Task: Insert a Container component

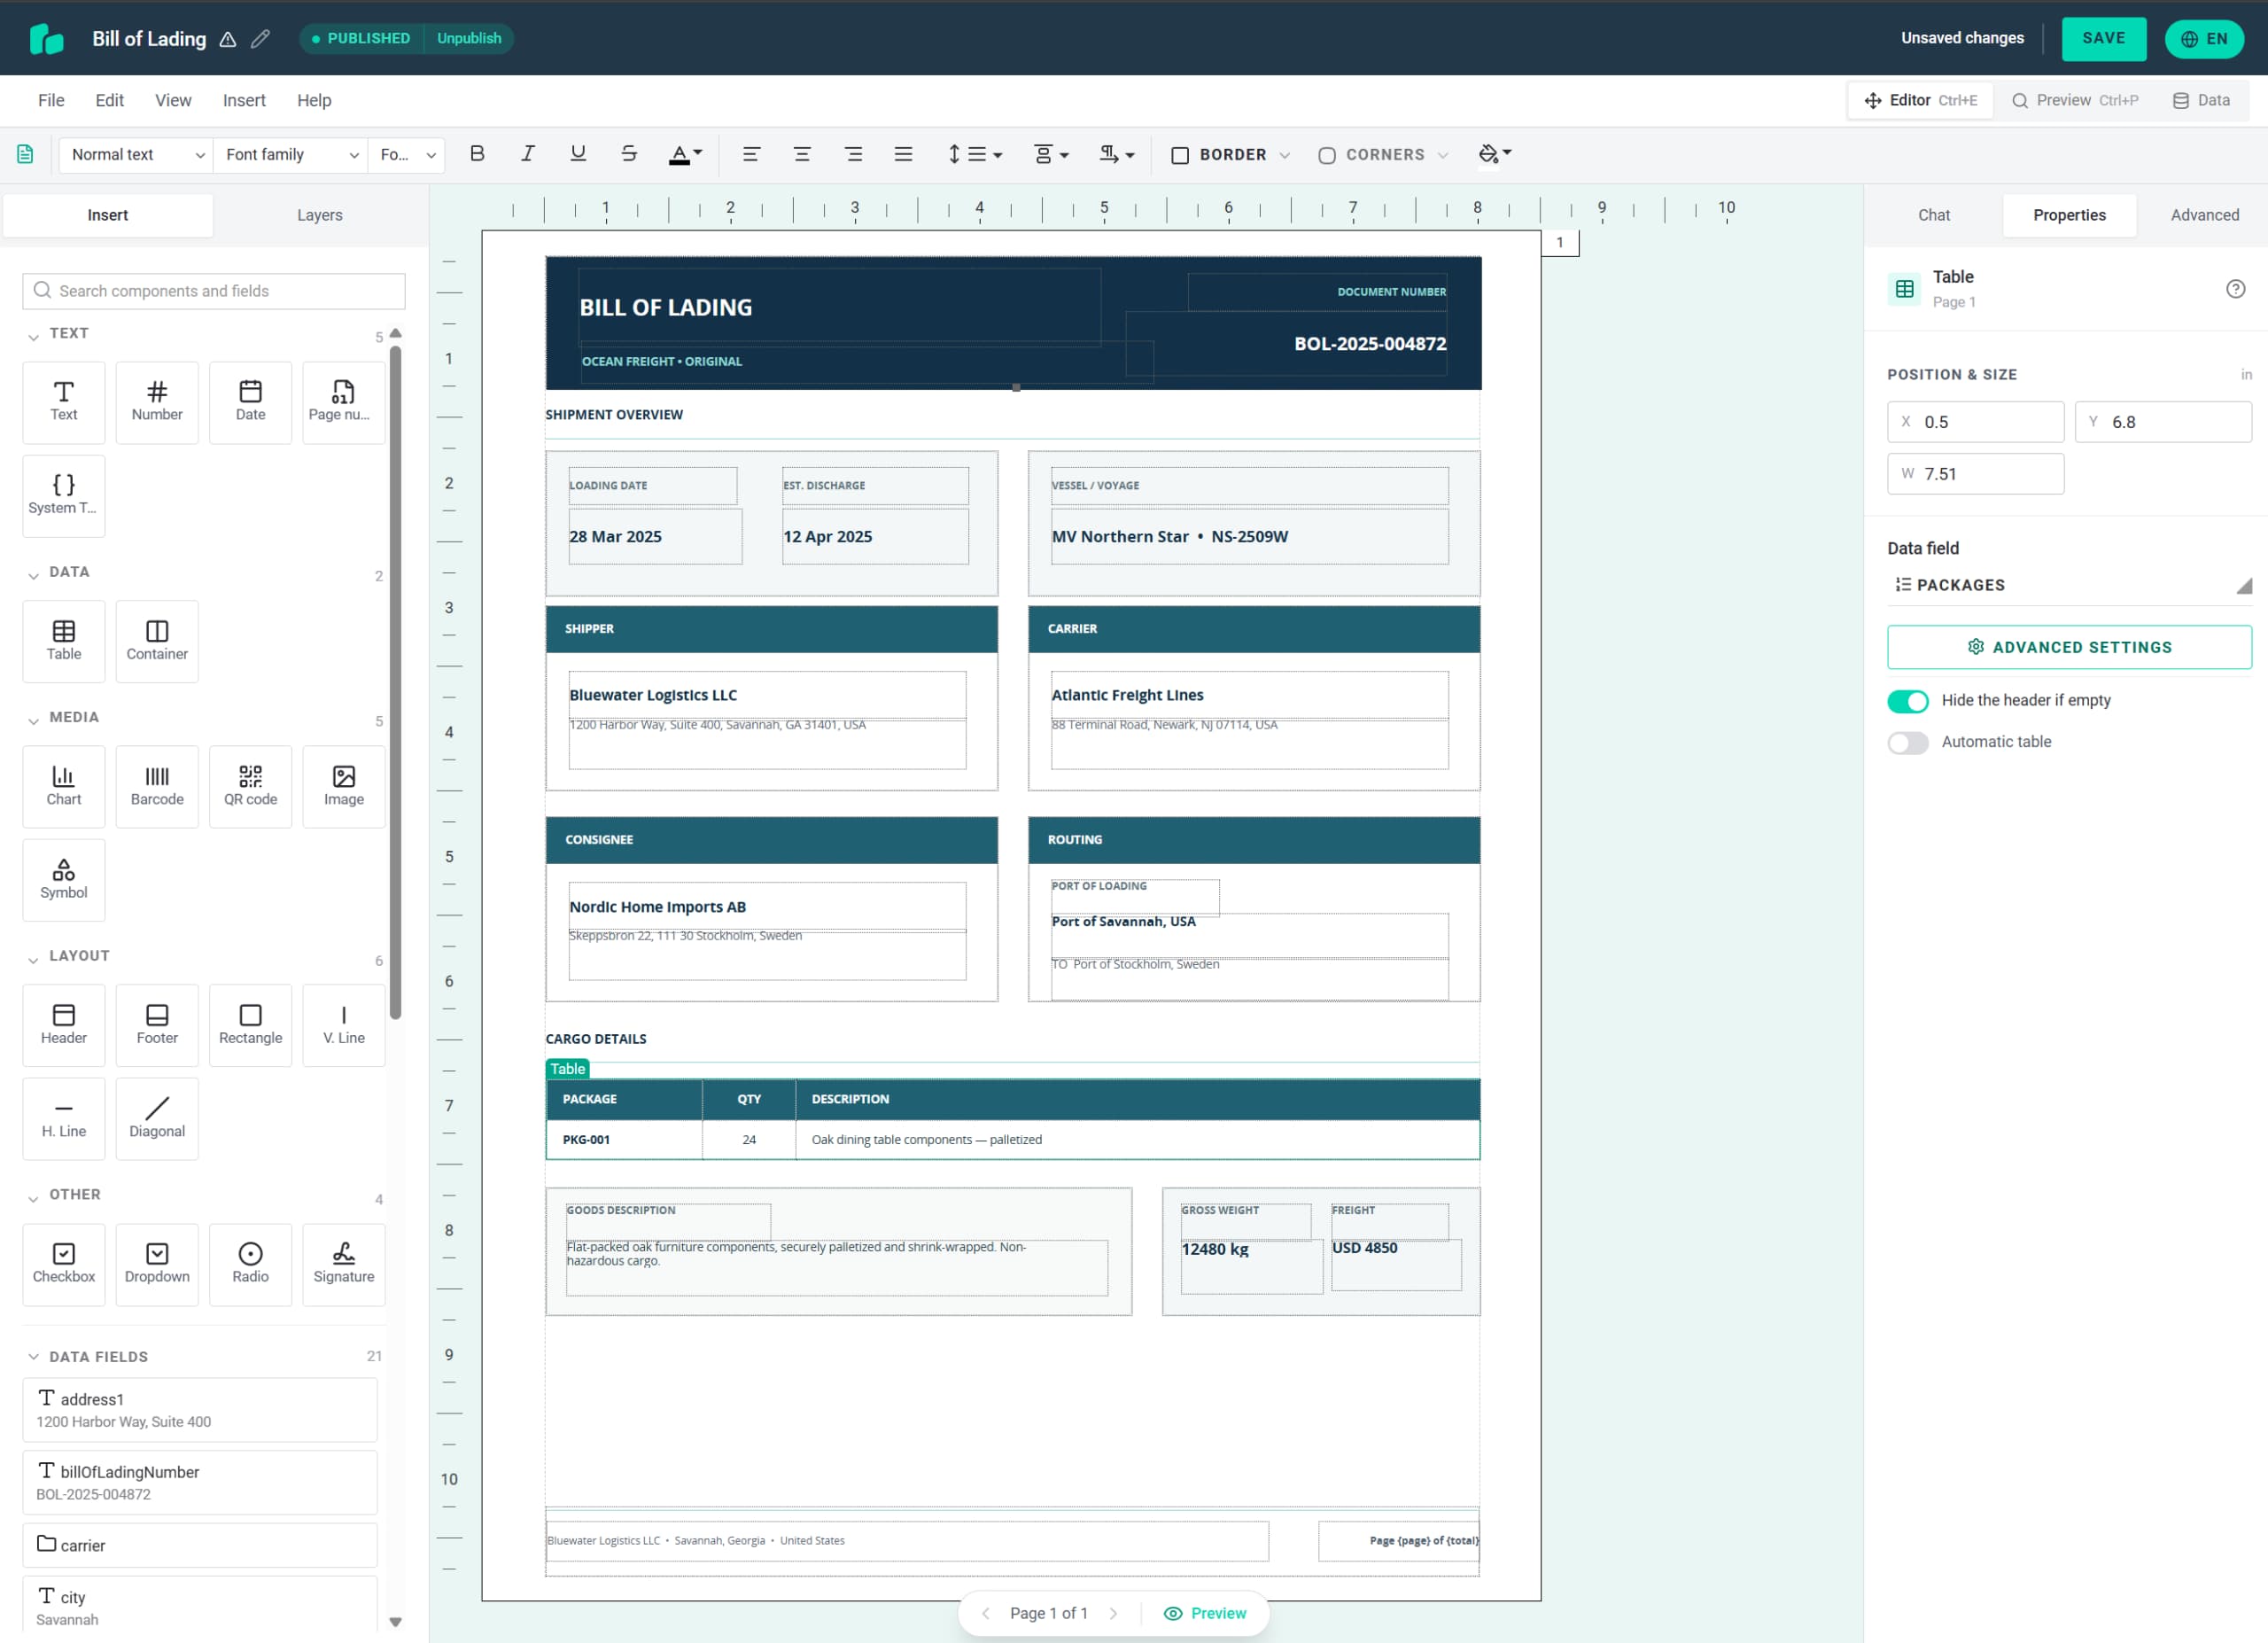Action: pyautogui.click(x=157, y=641)
